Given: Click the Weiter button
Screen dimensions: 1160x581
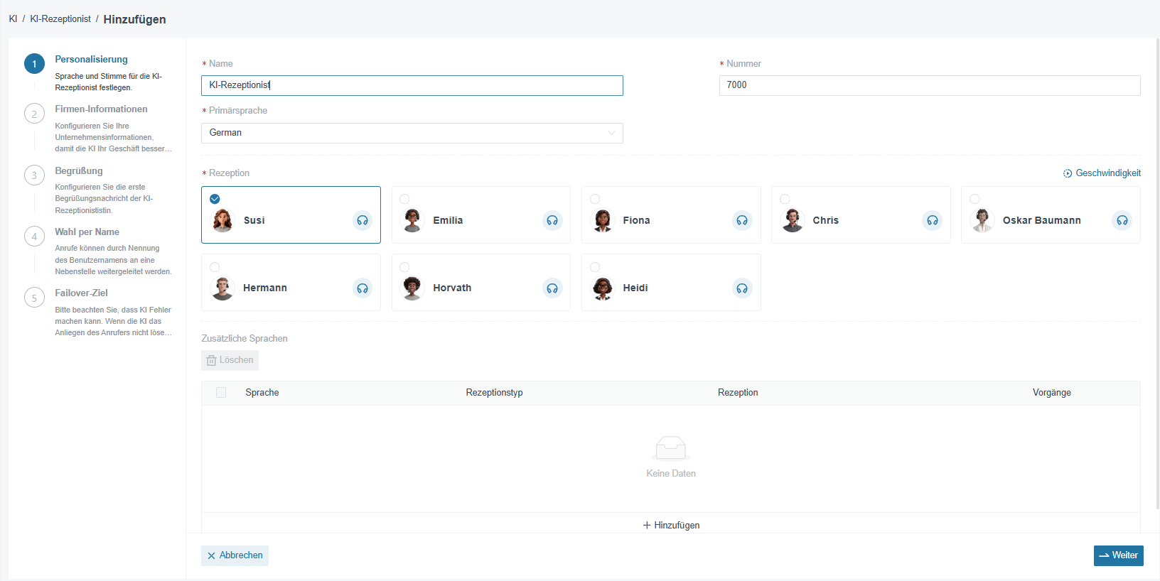Looking at the screenshot, I should coord(1118,555).
